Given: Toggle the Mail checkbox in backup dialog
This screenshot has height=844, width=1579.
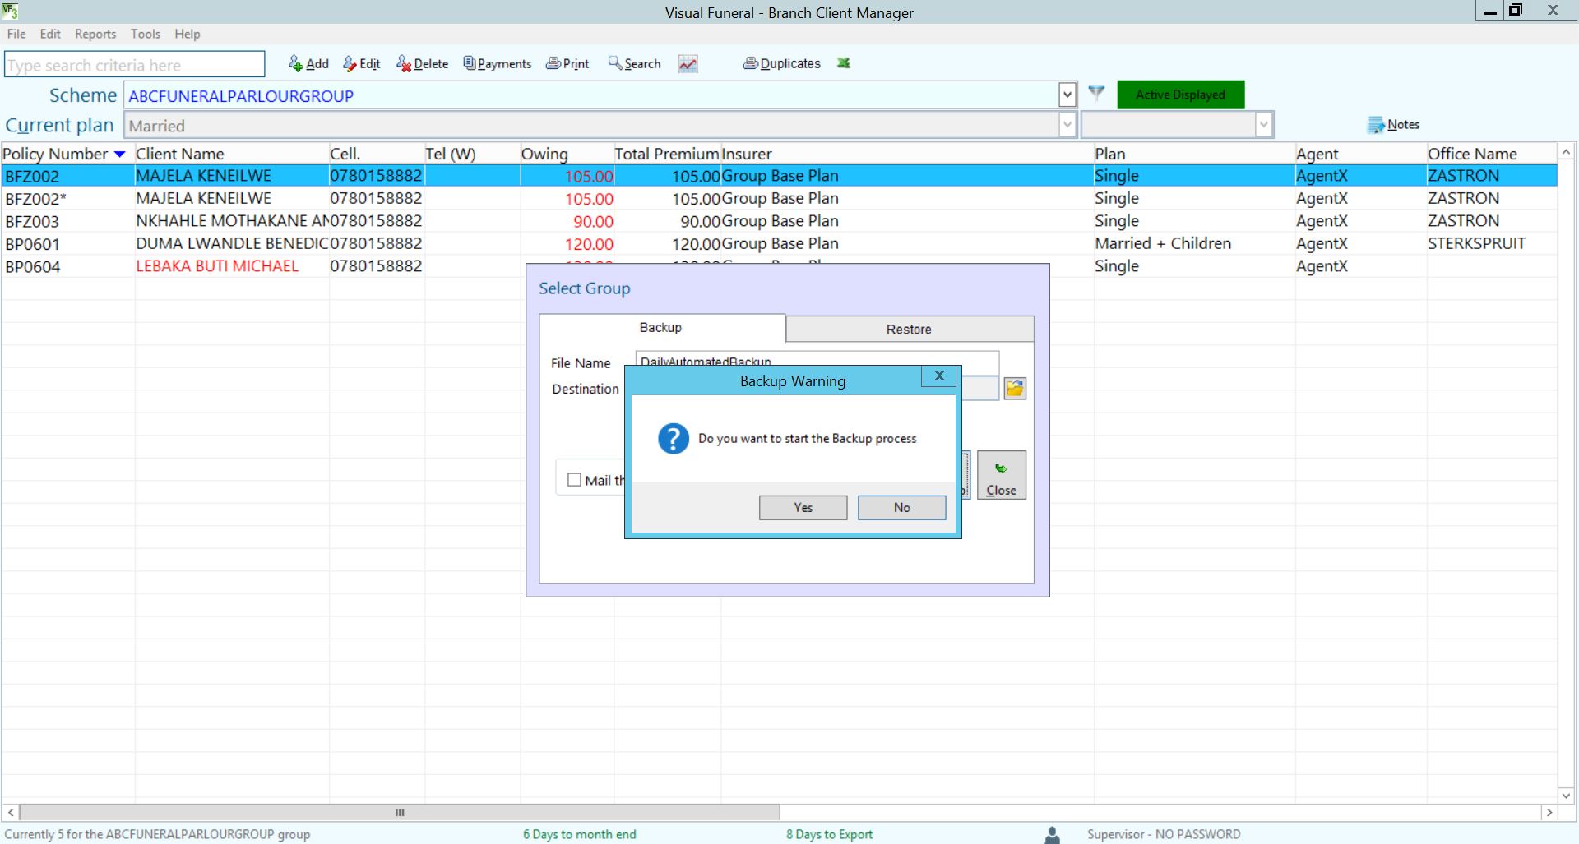Looking at the screenshot, I should pos(575,480).
